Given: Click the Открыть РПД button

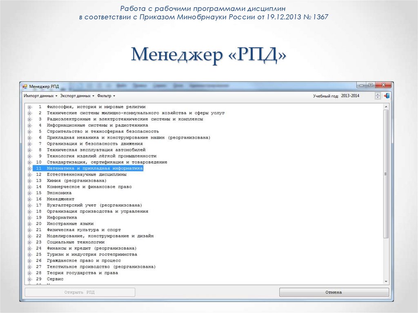Looking at the screenshot, I should point(80,292).
